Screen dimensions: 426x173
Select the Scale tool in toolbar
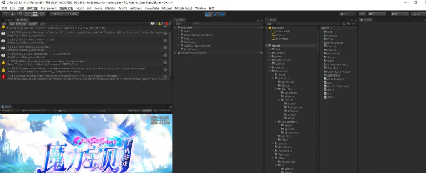point(27,14)
